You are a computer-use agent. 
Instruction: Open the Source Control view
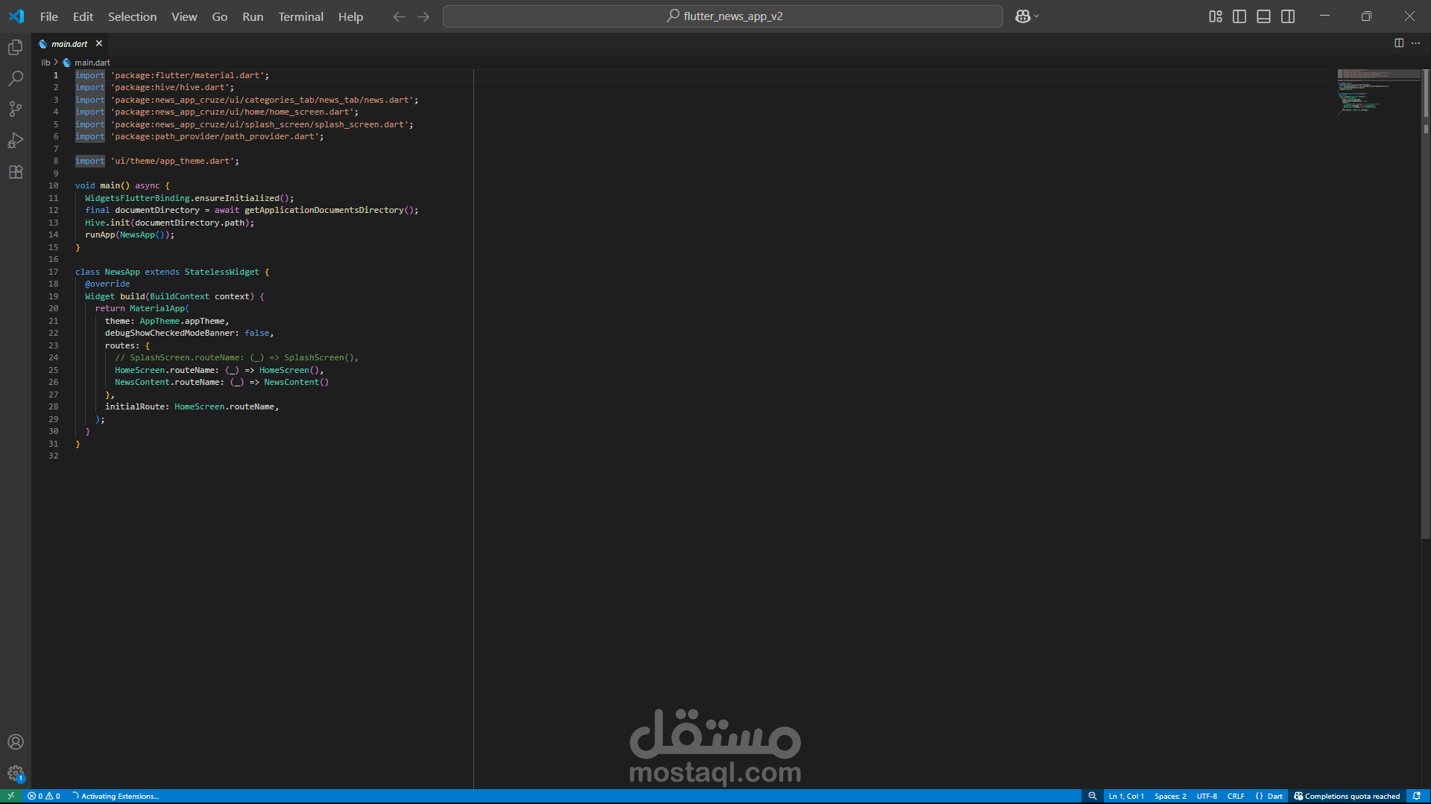16,109
